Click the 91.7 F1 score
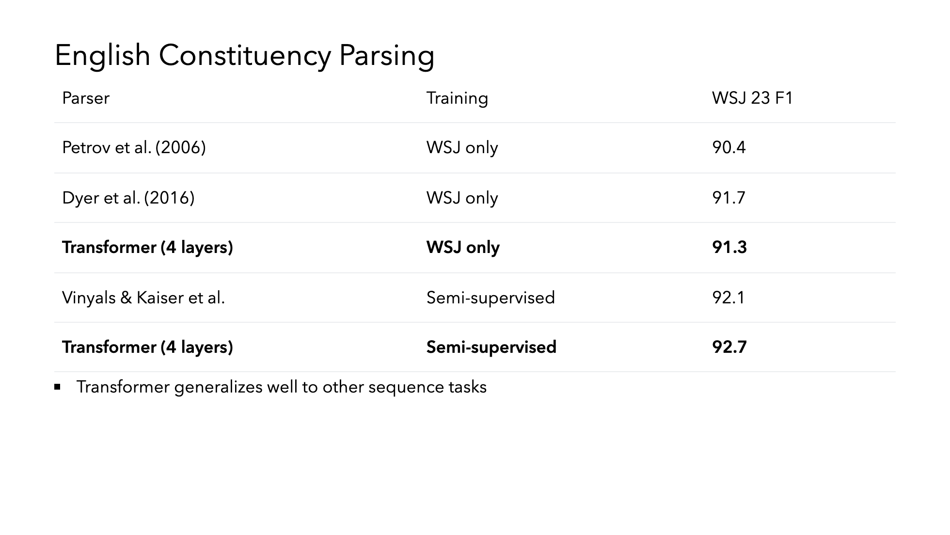The height and width of the screenshot is (535, 950). click(x=729, y=198)
